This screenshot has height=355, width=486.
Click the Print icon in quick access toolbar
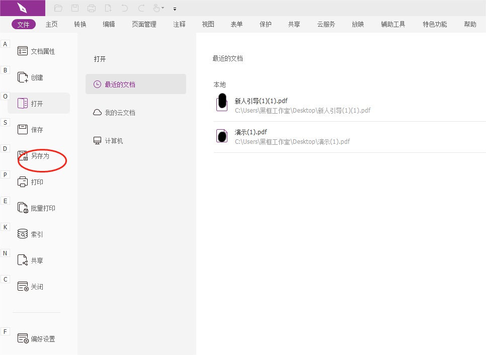pyautogui.click(x=91, y=8)
